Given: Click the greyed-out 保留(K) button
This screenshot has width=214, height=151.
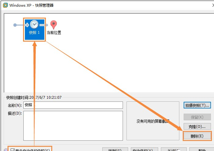Looking at the screenshot, I should coord(197,117).
